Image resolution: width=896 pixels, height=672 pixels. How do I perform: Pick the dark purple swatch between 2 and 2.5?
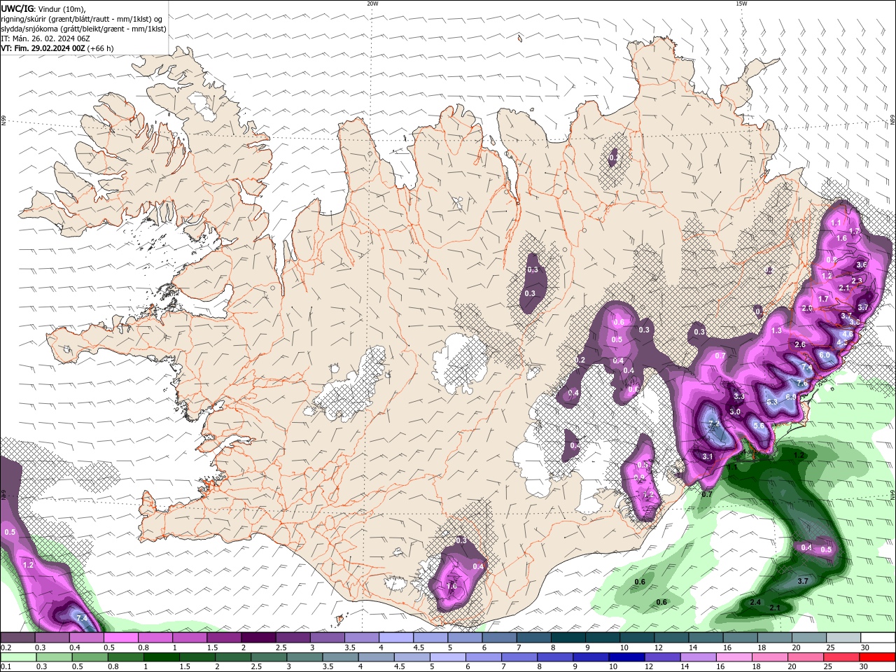[258, 638]
